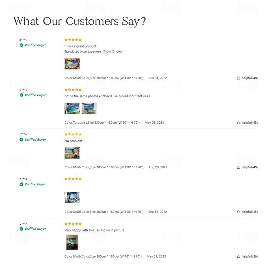Click thumbs-up icon on V***n's review

(239, 256)
